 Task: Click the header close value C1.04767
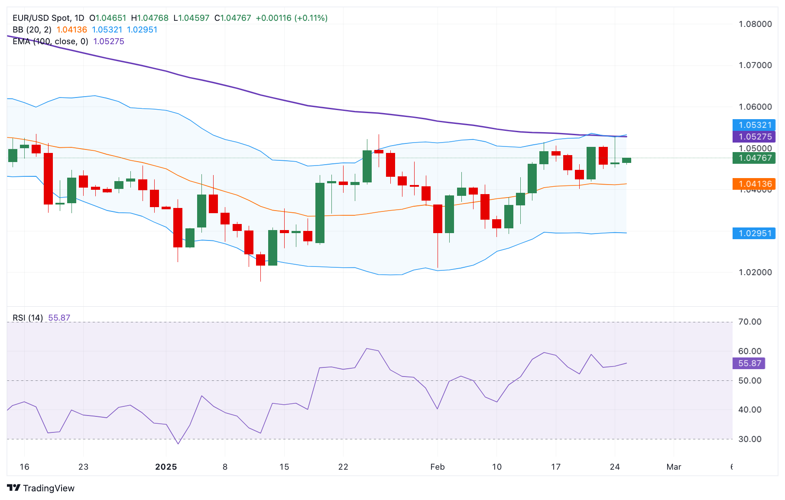tap(233, 18)
